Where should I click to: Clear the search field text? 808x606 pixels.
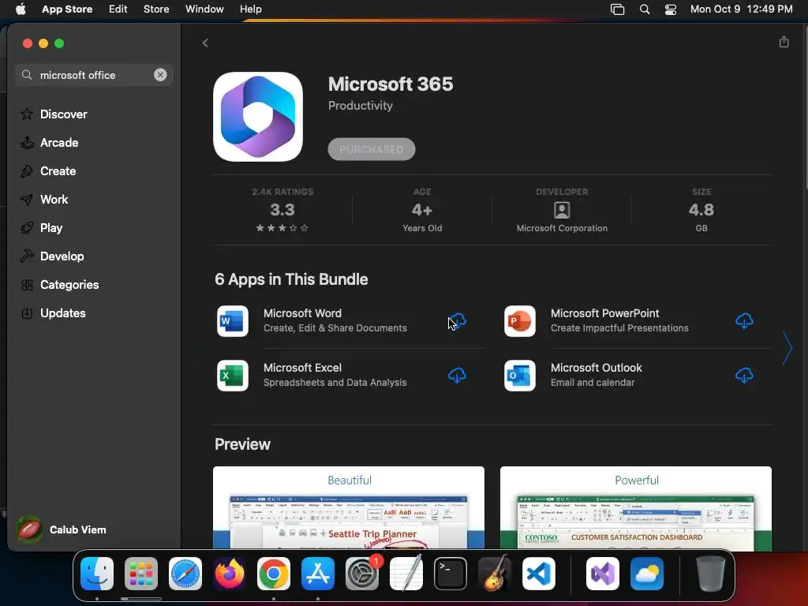[160, 75]
